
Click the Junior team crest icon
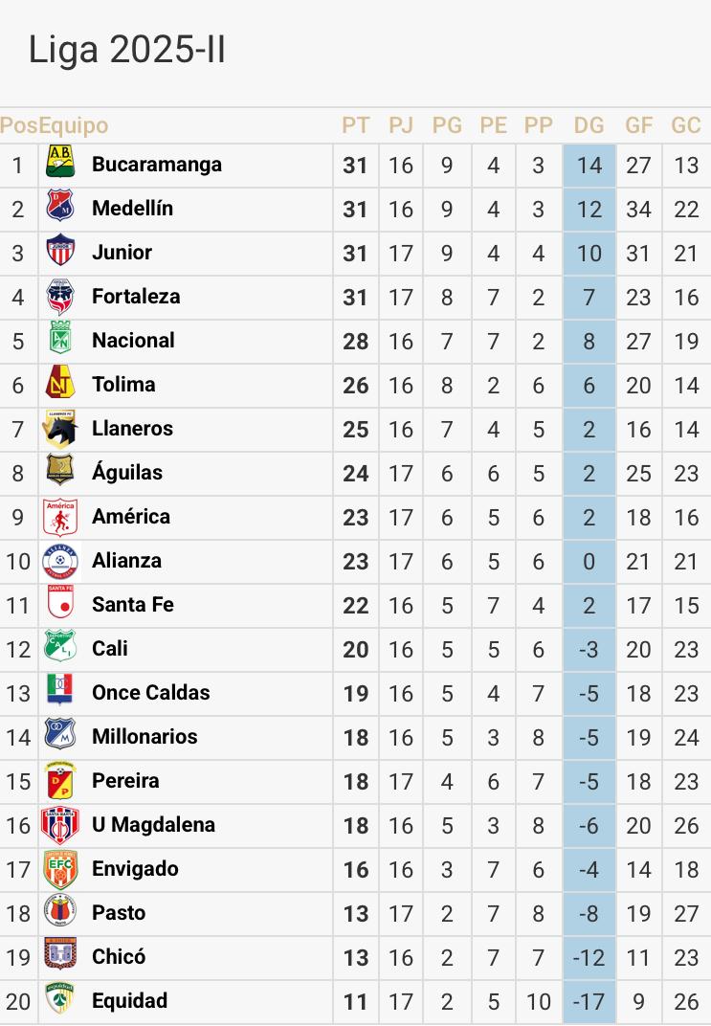(x=60, y=250)
